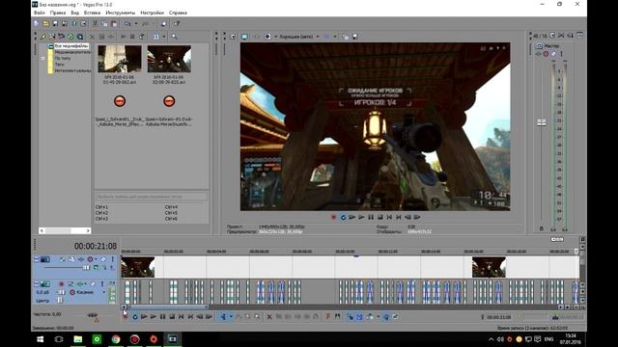Click Record button in timeline transport bar
This screenshot has height=347, width=618.
126,317
